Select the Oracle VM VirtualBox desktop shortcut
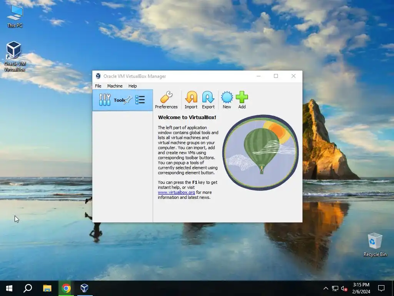394x296 pixels. point(15,56)
